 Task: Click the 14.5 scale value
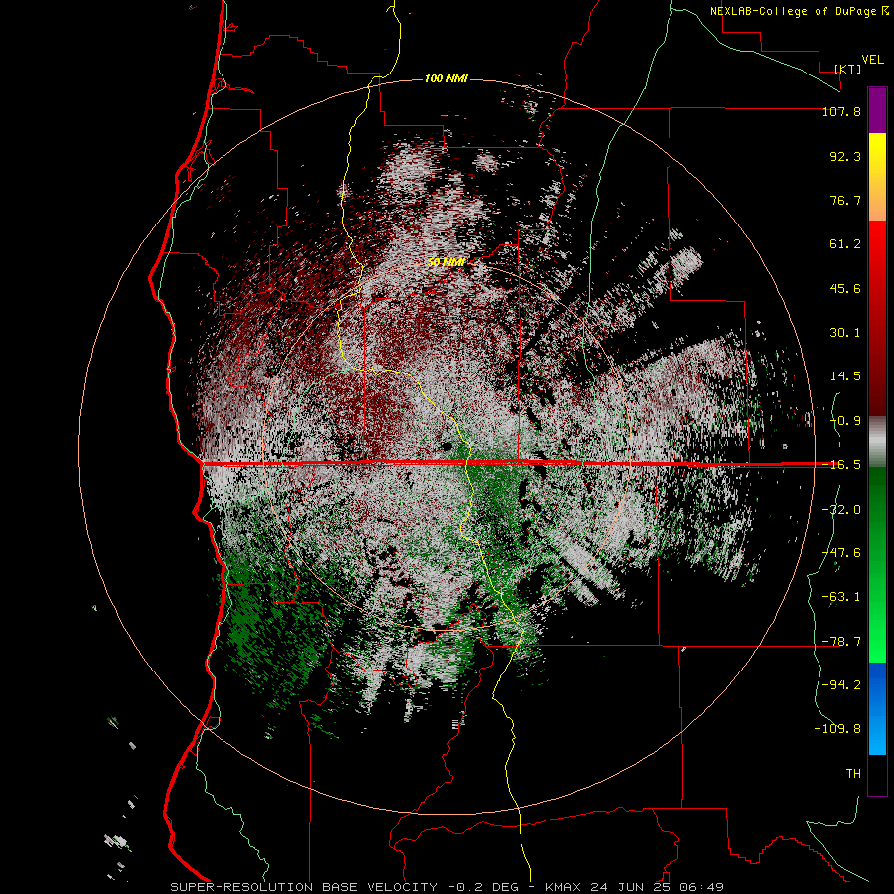click(x=845, y=376)
